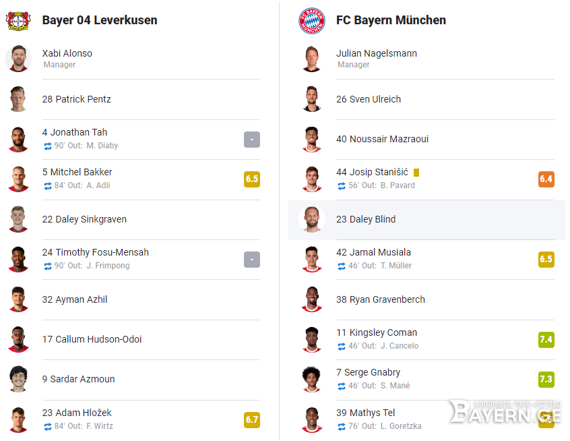Image resolution: width=570 pixels, height=441 pixels.
Task: Click Jonathan Tah's substitution arrows icon
Action: [x=48, y=146]
